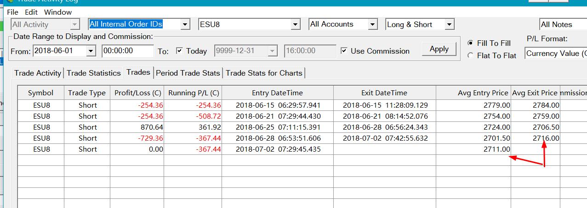Switch to the Period Trade Stats tab
This screenshot has height=208, width=587.
pos(188,73)
